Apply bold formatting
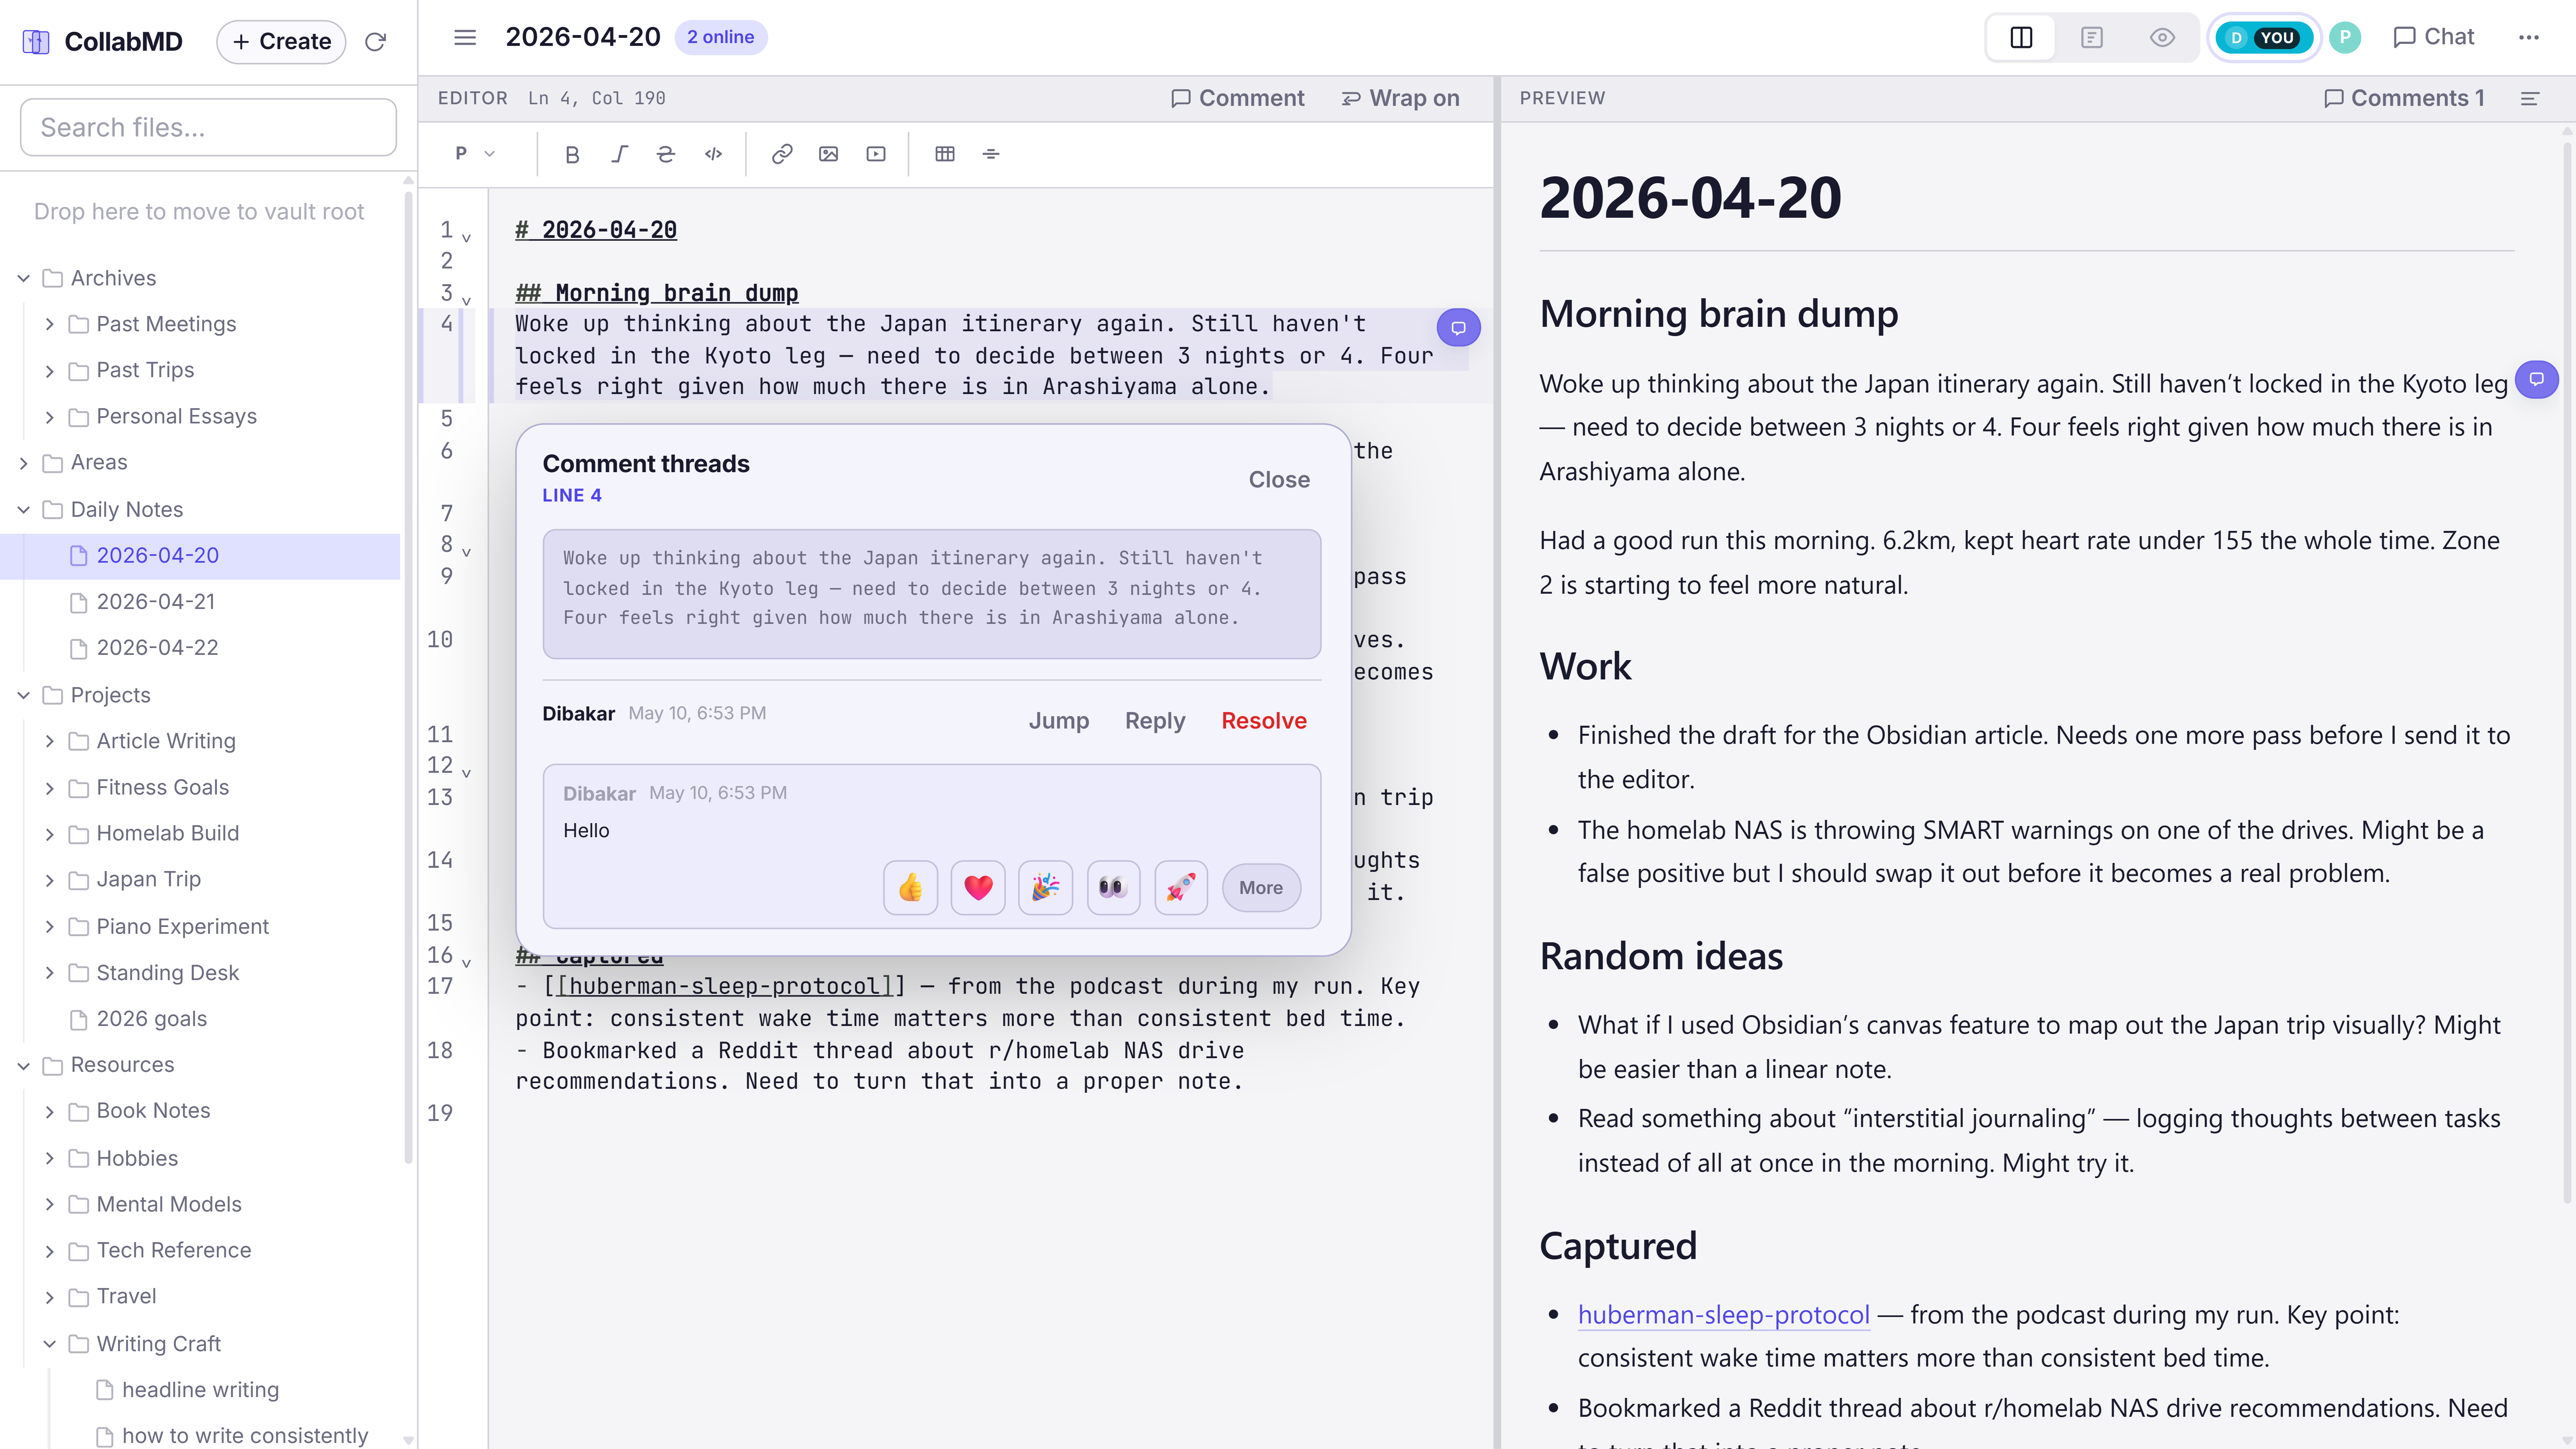The width and height of the screenshot is (2576, 1449). [x=572, y=154]
